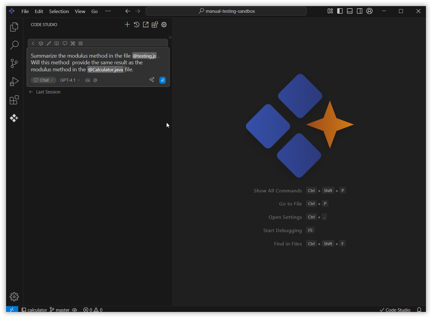Open notifications bell in status bar

(419, 310)
